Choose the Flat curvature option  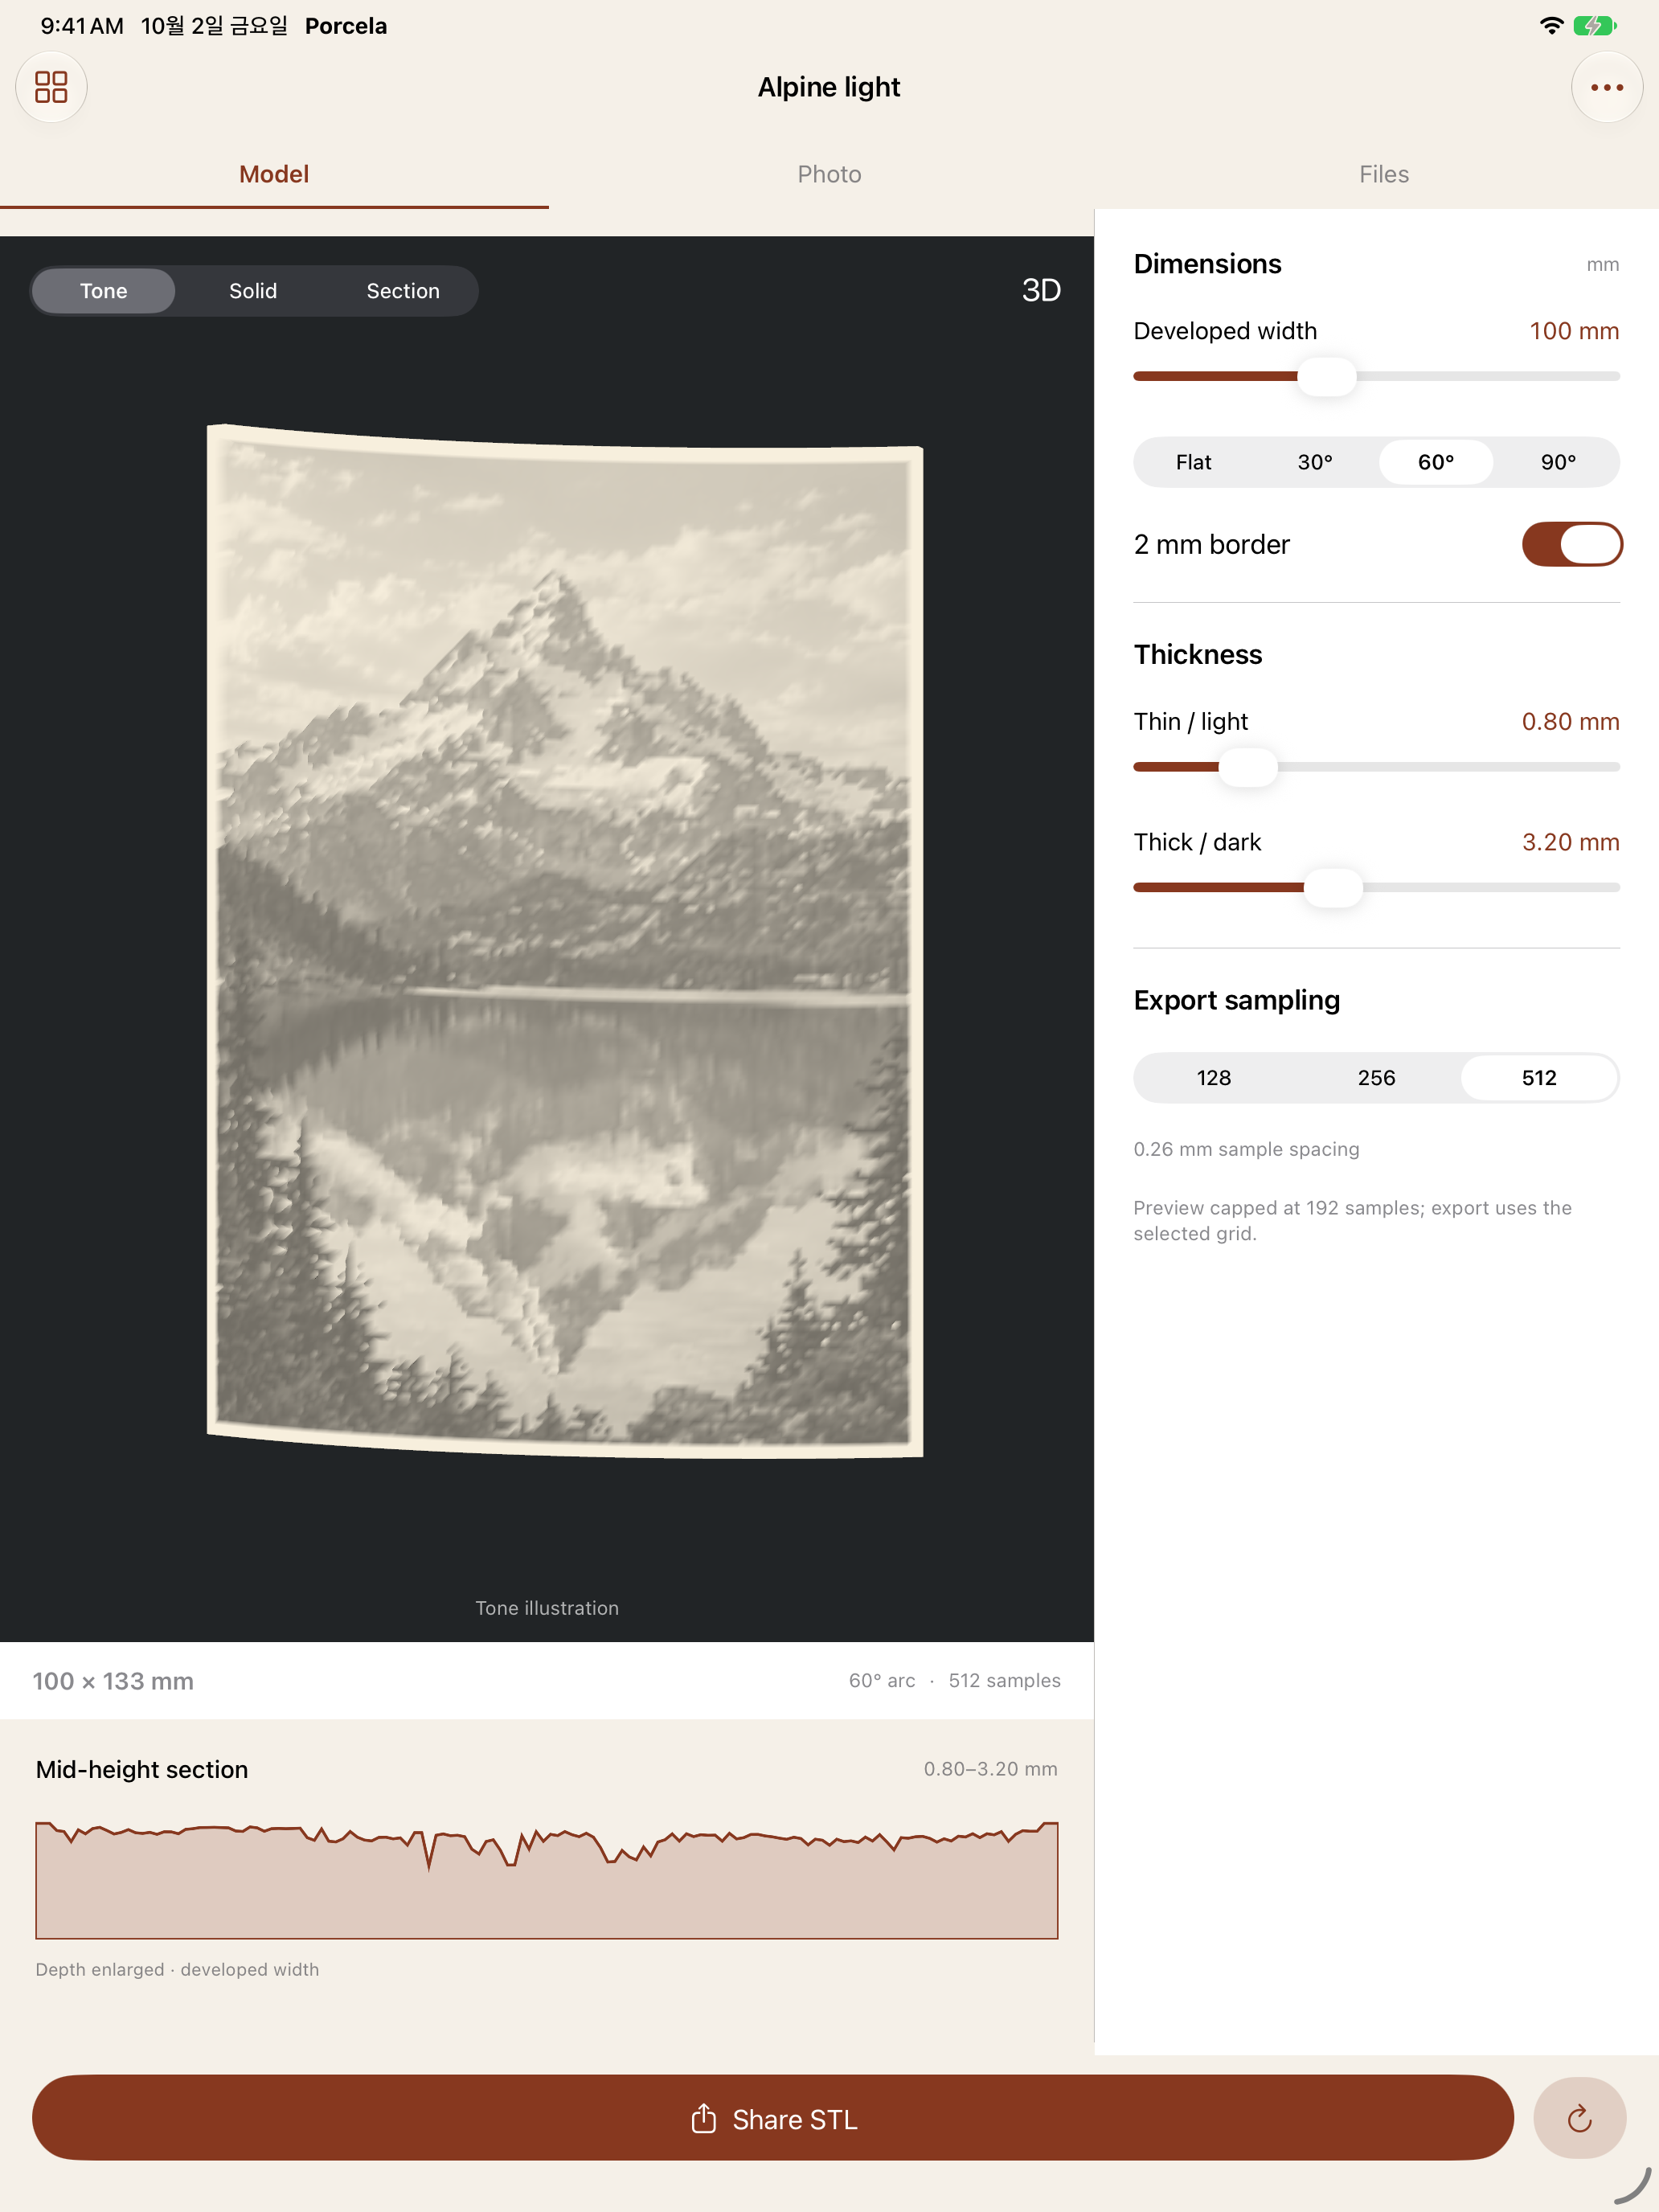click(1193, 462)
